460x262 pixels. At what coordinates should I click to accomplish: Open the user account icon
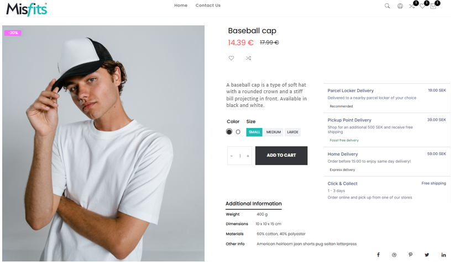click(x=400, y=6)
